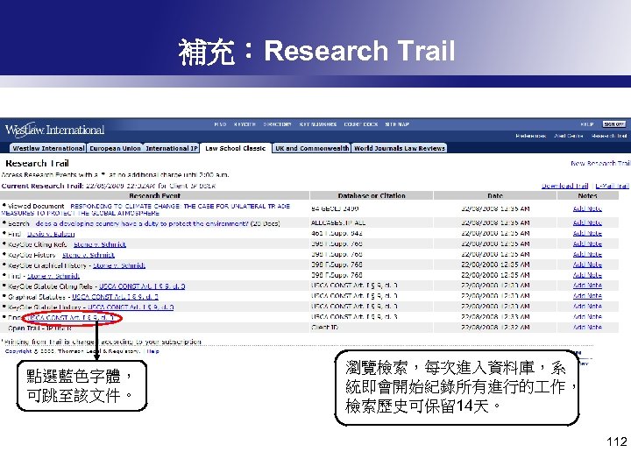Viewport: 631px width, 473px height.
Task: Add Note for Graphical Statutes row
Action: pyautogui.click(x=587, y=296)
